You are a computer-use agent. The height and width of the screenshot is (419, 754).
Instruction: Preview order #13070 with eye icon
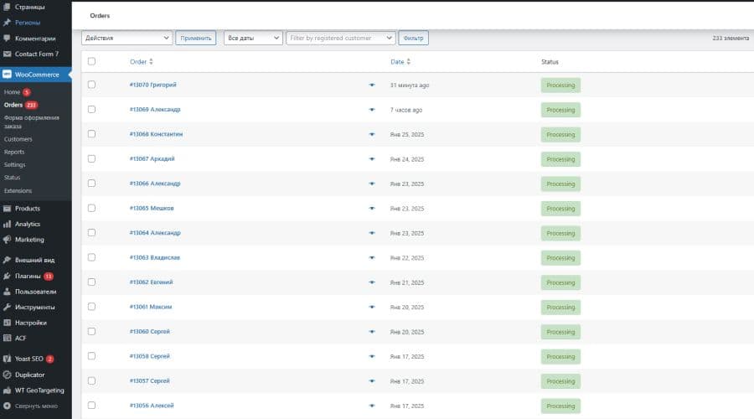tap(372, 85)
